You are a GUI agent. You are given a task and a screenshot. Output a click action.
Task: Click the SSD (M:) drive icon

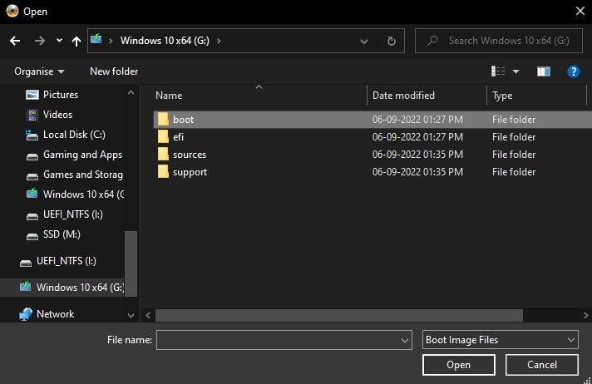click(32, 237)
